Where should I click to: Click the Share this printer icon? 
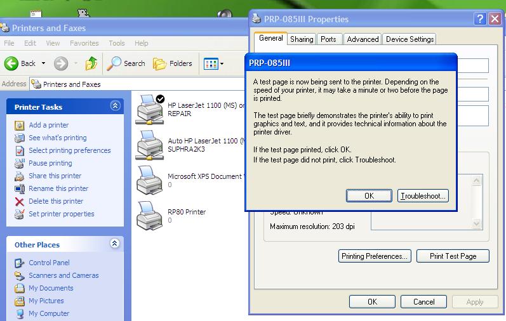tap(19, 176)
